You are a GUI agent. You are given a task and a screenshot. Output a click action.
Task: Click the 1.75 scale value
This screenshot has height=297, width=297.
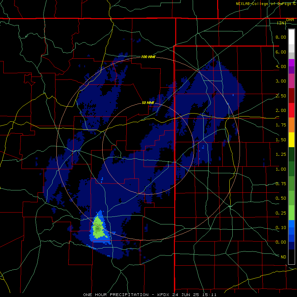281,125
